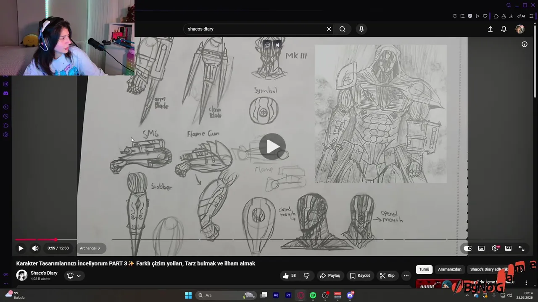Screen dimensions: 538x302
Task: Seek on the video progress bar
Action: click(x=269, y=240)
